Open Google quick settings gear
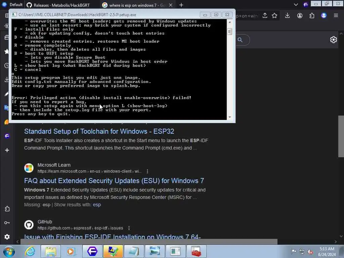 point(334,40)
